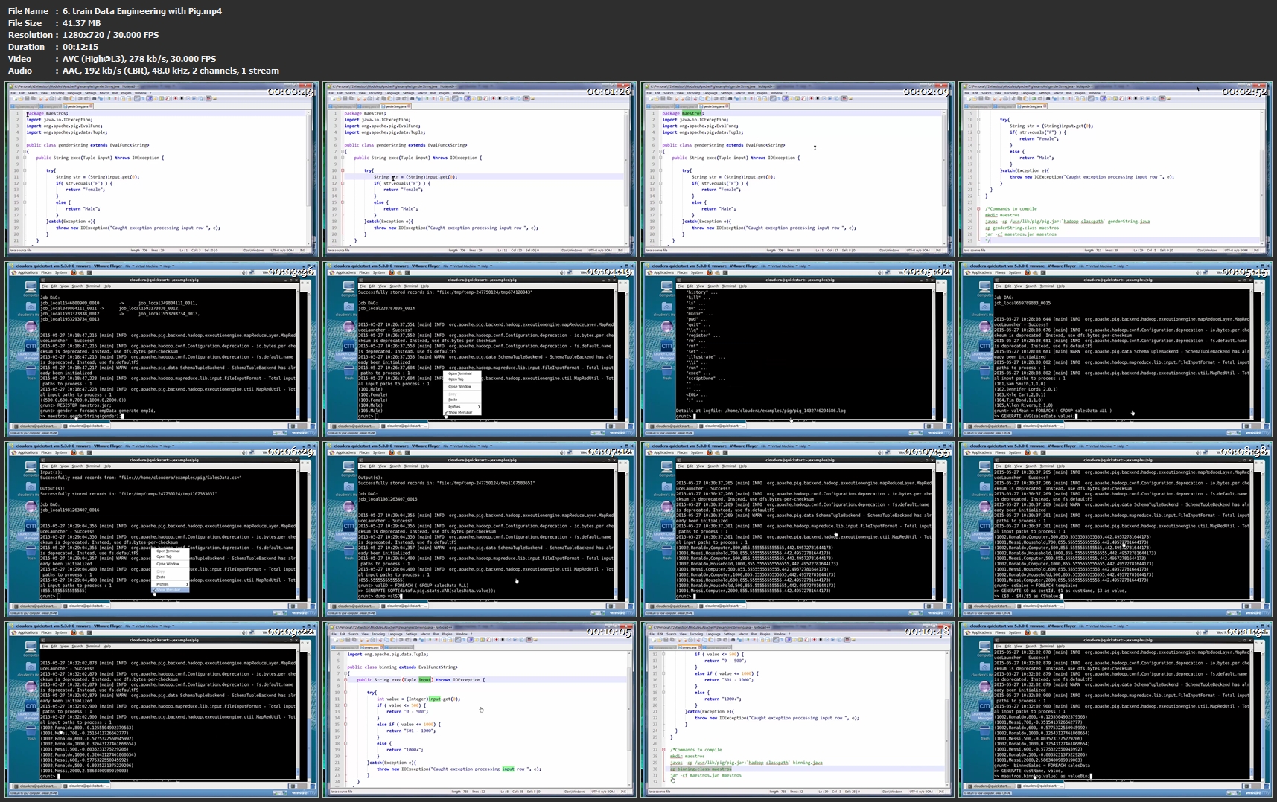Open the 00:04:19 frame with the context menu
This screenshot has height=802, width=1277.
point(480,349)
